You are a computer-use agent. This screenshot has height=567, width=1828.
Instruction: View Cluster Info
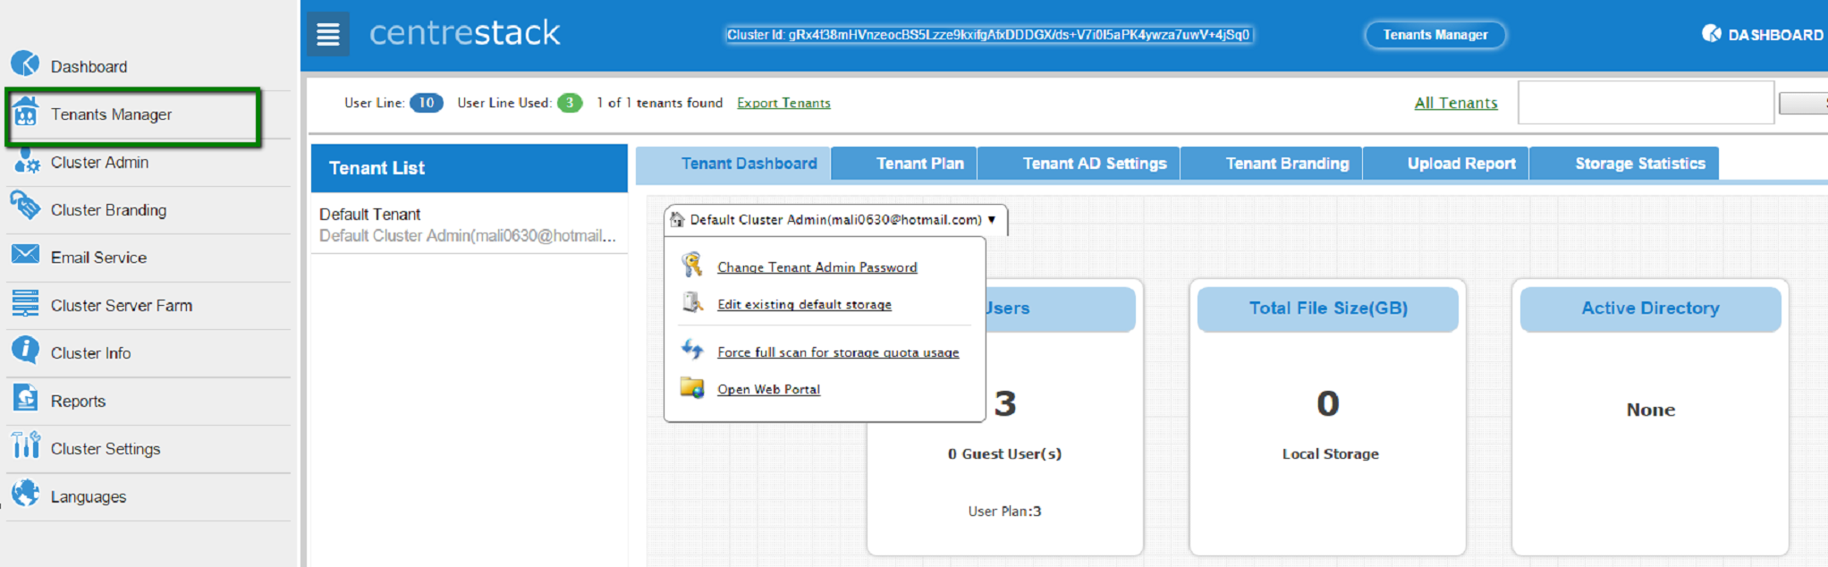[x=90, y=353]
